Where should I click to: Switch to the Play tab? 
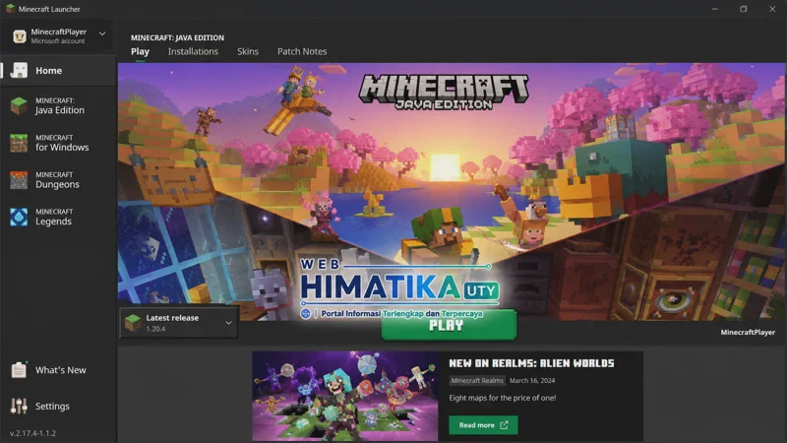(140, 52)
